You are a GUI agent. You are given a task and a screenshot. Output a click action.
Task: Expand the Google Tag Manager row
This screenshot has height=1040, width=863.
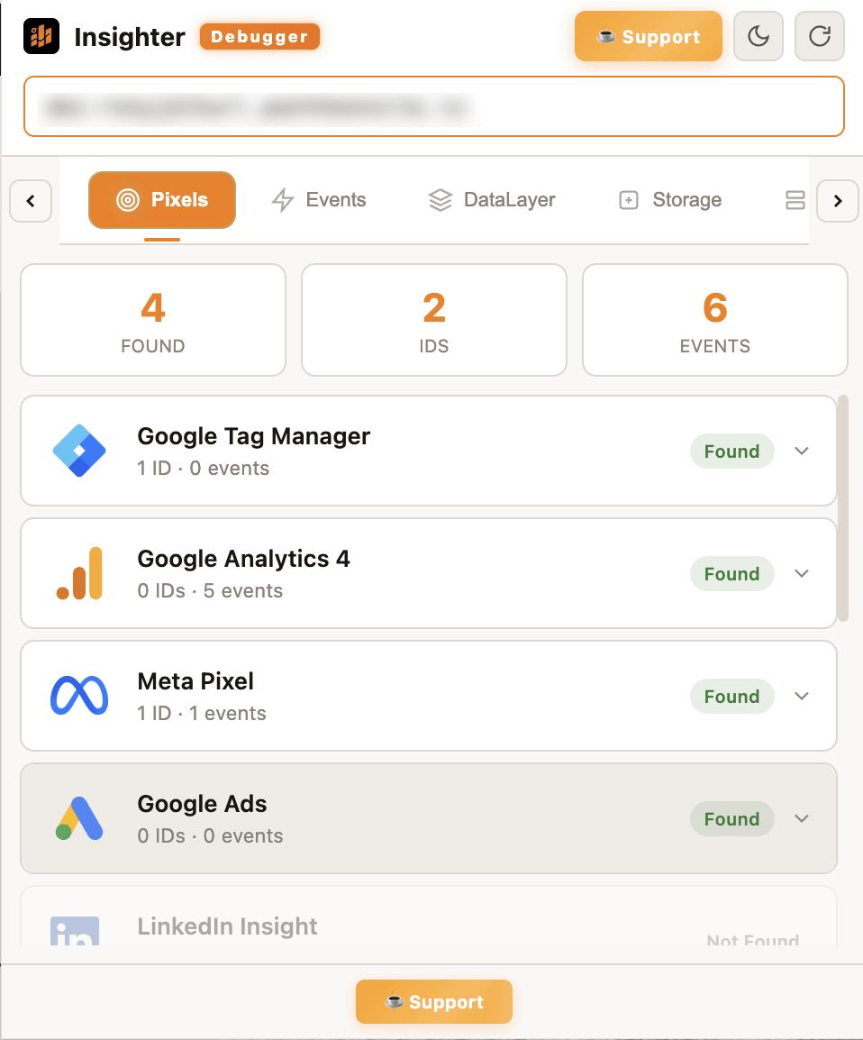802,451
